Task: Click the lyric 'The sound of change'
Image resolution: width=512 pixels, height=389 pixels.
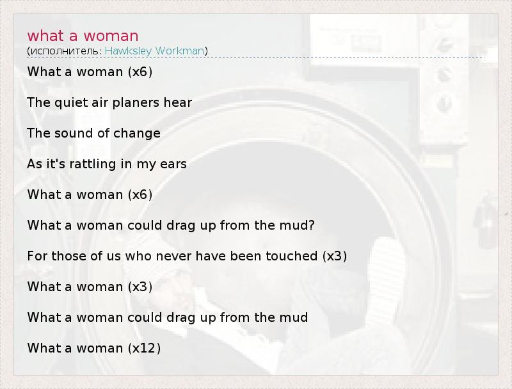Action: [93, 133]
